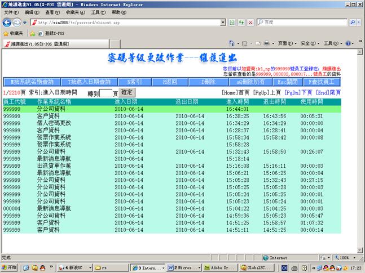Viewport: 365px width, 273px height.
Task: Open the 頁面(P) dropdown menu
Action: click(286, 43)
